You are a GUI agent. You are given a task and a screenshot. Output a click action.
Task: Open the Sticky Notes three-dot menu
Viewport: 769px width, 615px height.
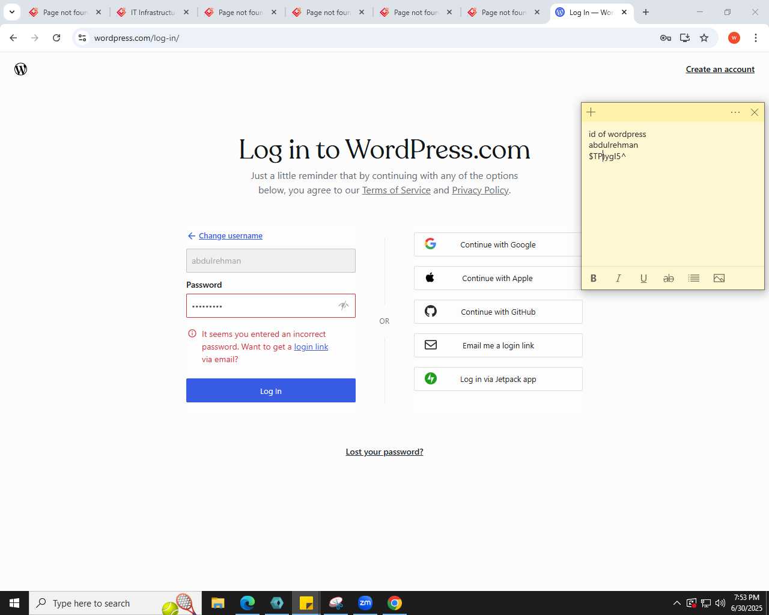tap(735, 112)
